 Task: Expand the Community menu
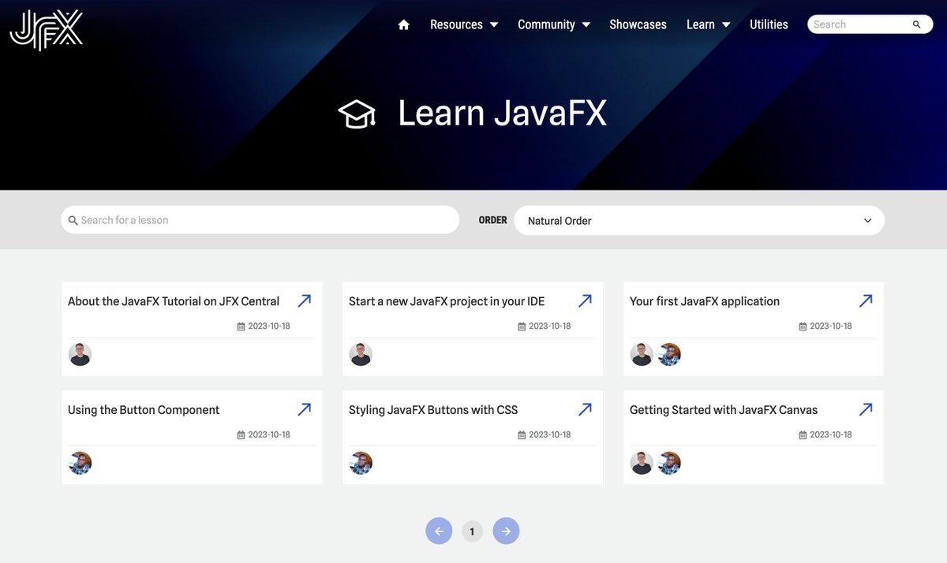[x=554, y=24]
